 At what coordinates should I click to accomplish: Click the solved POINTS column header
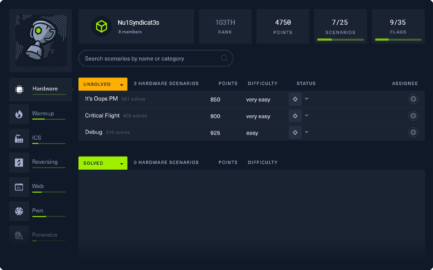228,162
